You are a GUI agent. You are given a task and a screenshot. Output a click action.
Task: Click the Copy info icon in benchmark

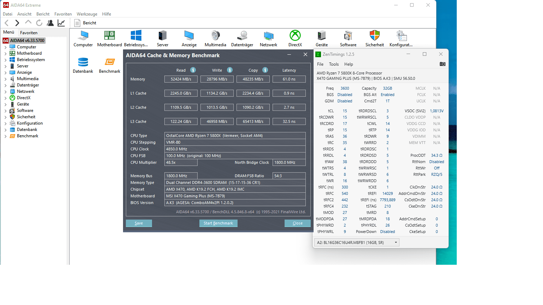pos(265,70)
